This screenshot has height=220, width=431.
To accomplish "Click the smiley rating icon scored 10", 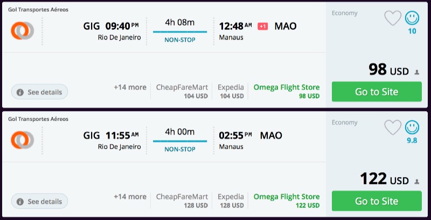I will click(x=412, y=18).
